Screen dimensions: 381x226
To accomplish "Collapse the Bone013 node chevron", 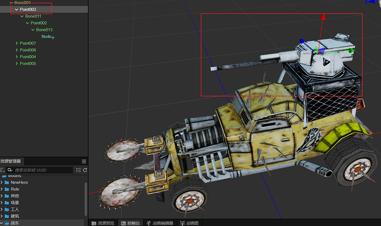I will pyautogui.click(x=33, y=30).
